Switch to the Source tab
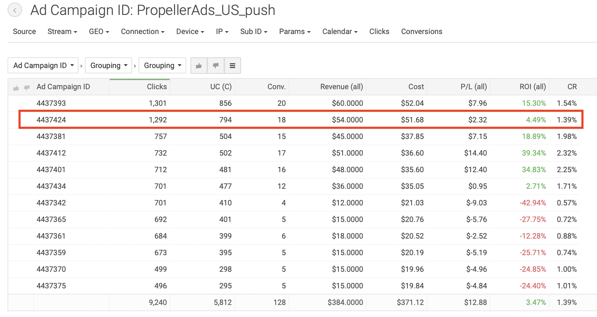The height and width of the screenshot is (317, 597). 25,32
